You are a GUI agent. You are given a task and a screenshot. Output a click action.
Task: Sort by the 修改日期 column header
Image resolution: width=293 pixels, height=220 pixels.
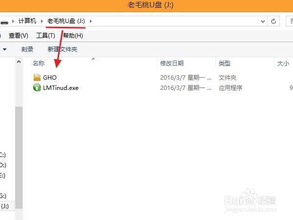[x=172, y=63]
